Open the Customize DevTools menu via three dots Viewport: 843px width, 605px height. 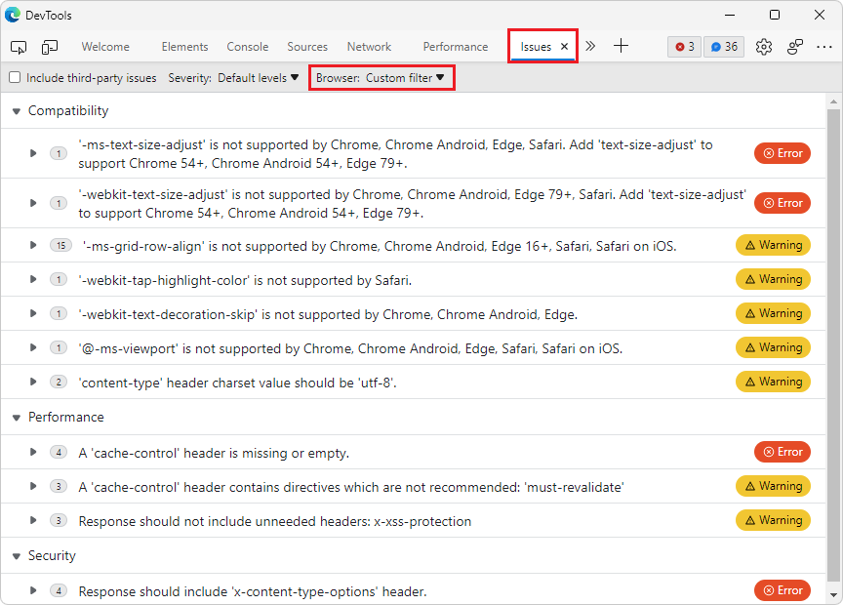point(824,46)
